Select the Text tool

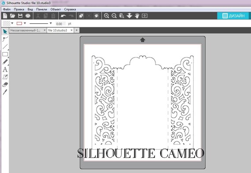coord(5,69)
